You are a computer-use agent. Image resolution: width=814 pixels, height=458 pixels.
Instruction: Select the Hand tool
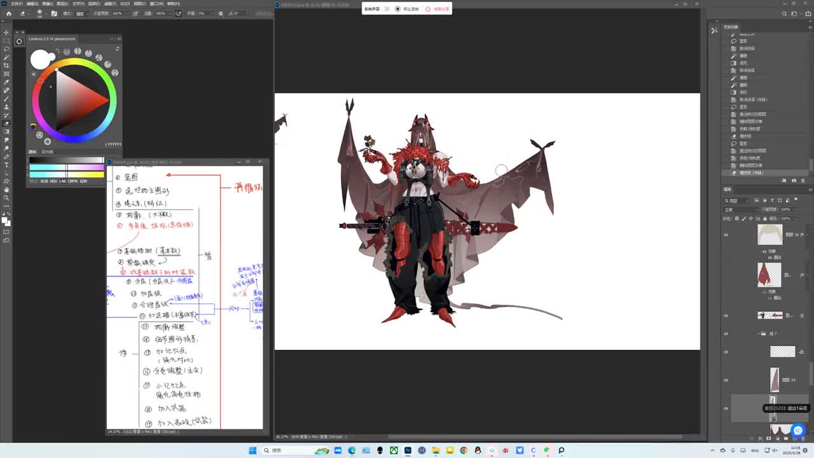point(6,190)
